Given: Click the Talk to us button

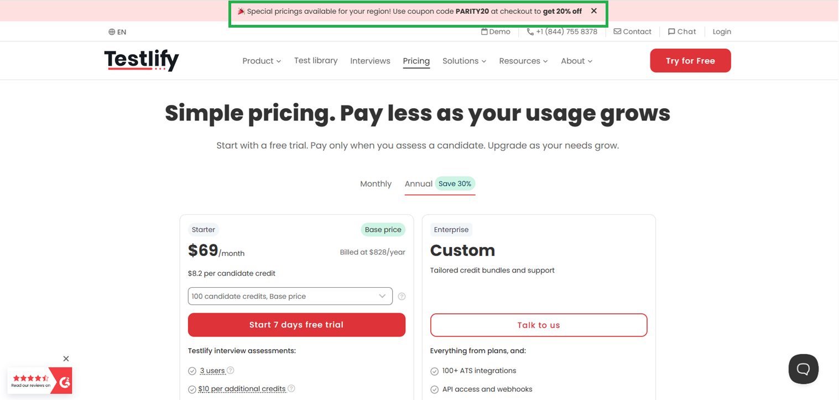Looking at the screenshot, I should (x=539, y=325).
